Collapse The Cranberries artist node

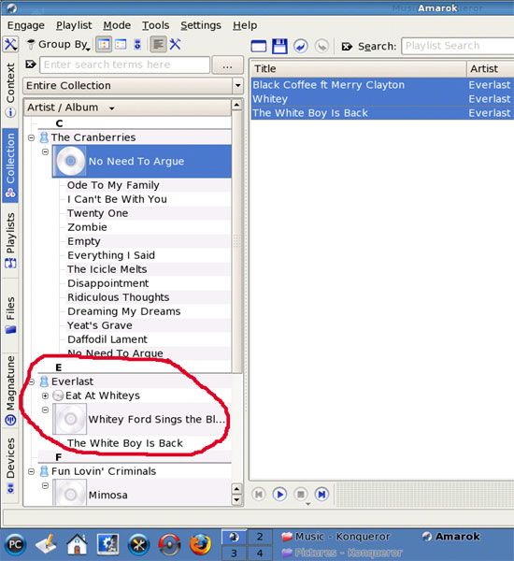click(x=31, y=137)
